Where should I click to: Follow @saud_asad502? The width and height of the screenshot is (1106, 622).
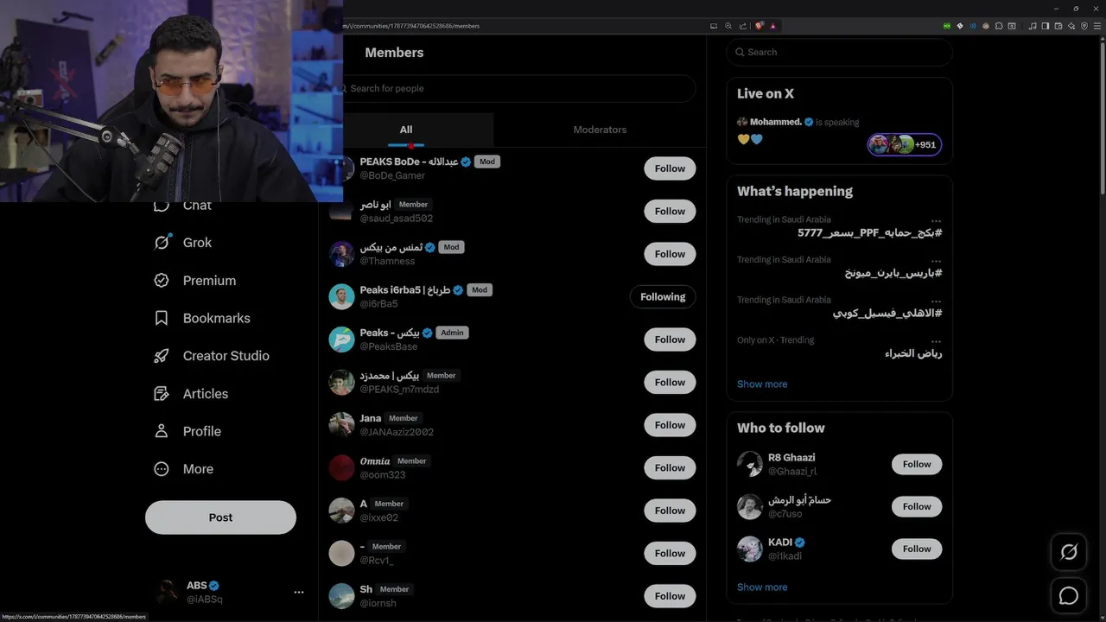[x=670, y=211]
